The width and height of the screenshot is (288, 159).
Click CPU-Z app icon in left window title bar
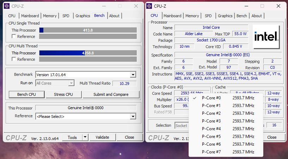tap(7, 6)
